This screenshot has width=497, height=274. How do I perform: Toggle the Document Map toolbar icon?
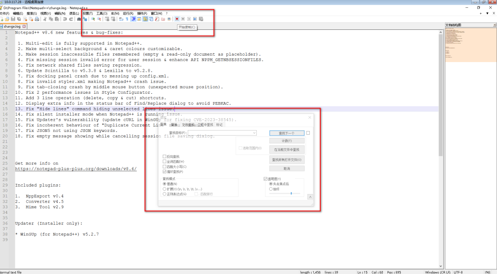[x=145, y=19]
